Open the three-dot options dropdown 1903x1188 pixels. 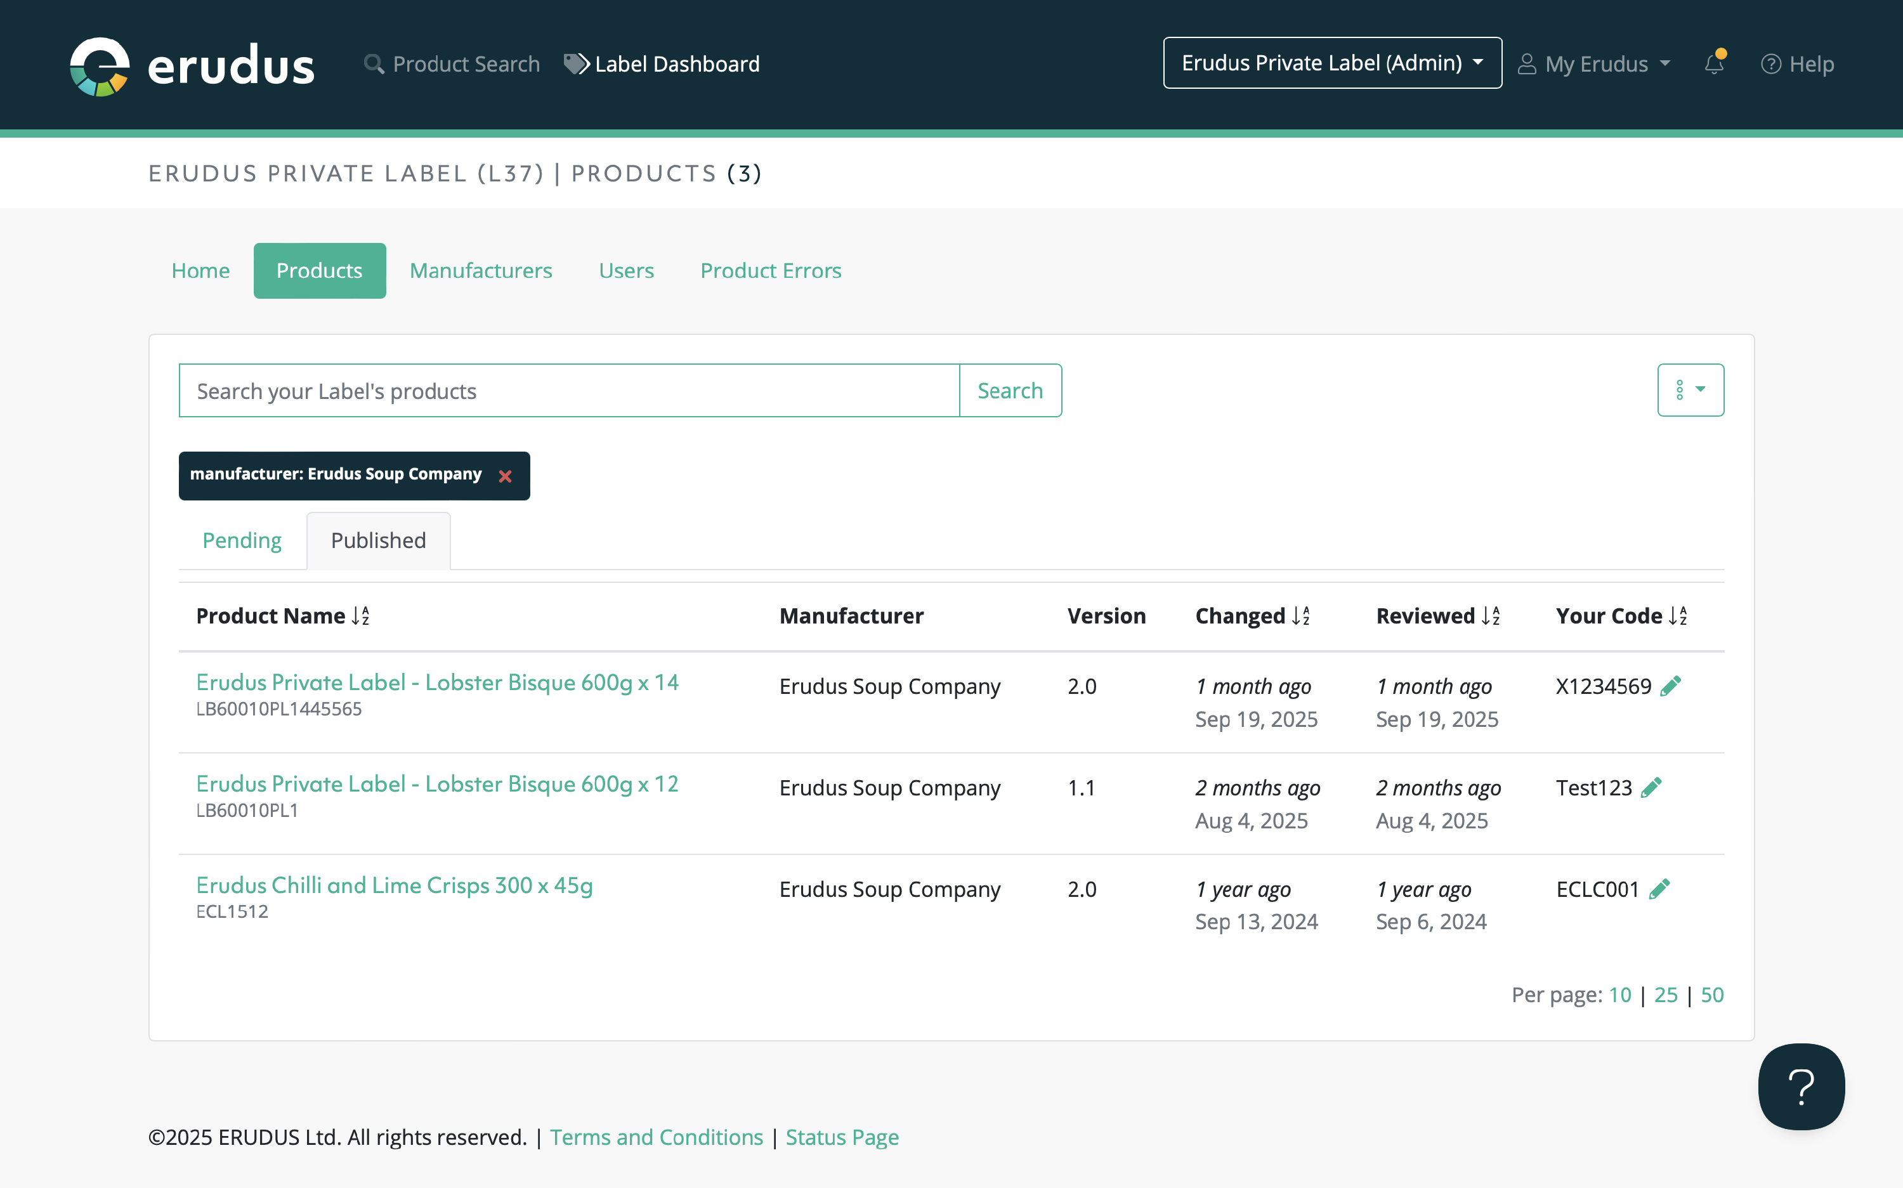coord(1689,389)
